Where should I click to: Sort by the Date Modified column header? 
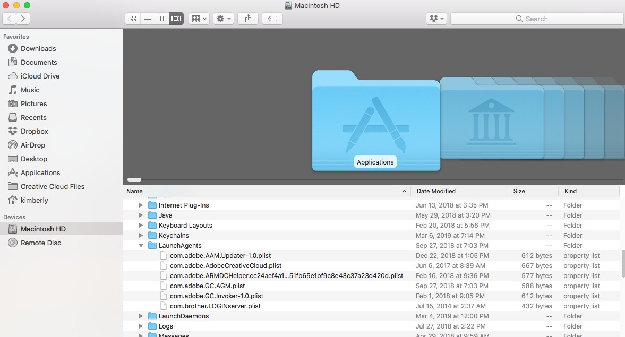pos(459,191)
